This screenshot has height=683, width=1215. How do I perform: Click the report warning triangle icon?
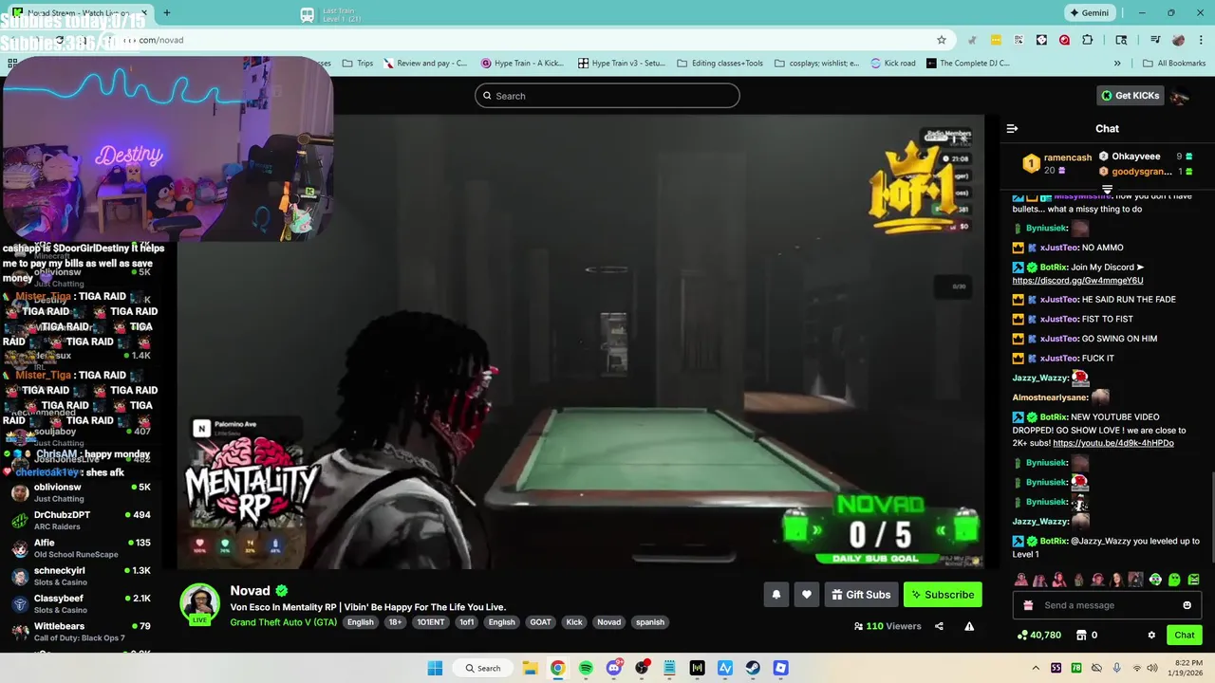point(969,626)
